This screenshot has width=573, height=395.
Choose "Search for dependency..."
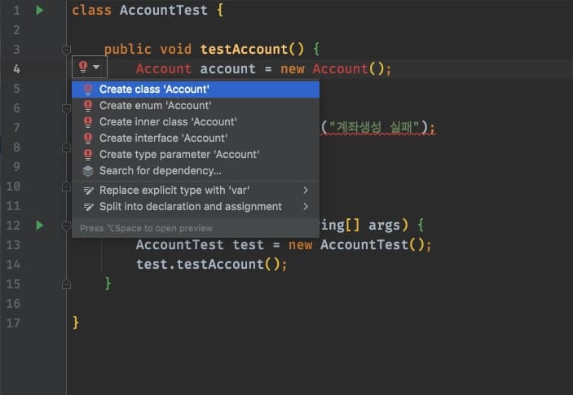(x=196, y=171)
